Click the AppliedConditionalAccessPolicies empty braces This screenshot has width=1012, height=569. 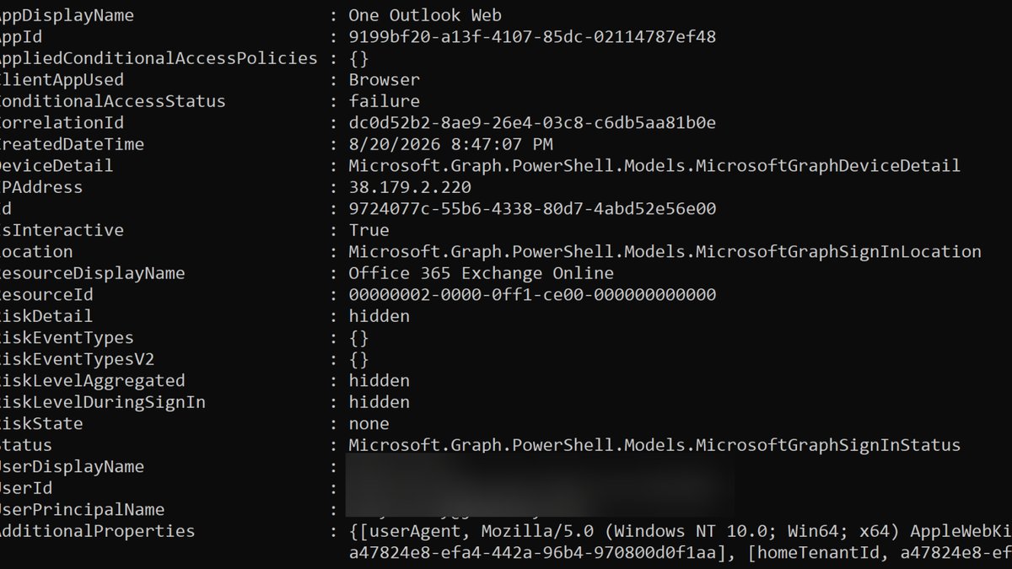pyautogui.click(x=358, y=58)
